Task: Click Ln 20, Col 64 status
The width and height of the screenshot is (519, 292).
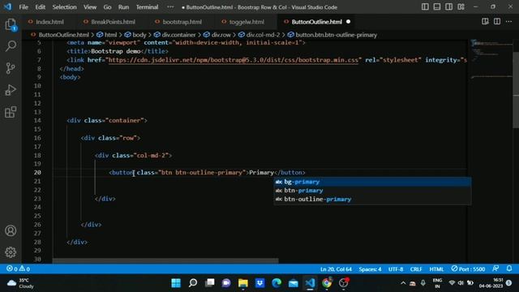Action: [x=336, y=269]
